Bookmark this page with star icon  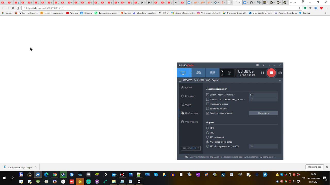pyautogui.click(x=299, y=8)
